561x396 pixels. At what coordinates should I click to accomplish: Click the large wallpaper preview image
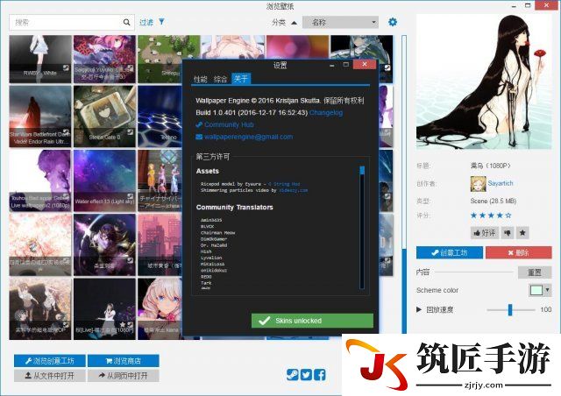coord(484,81)
